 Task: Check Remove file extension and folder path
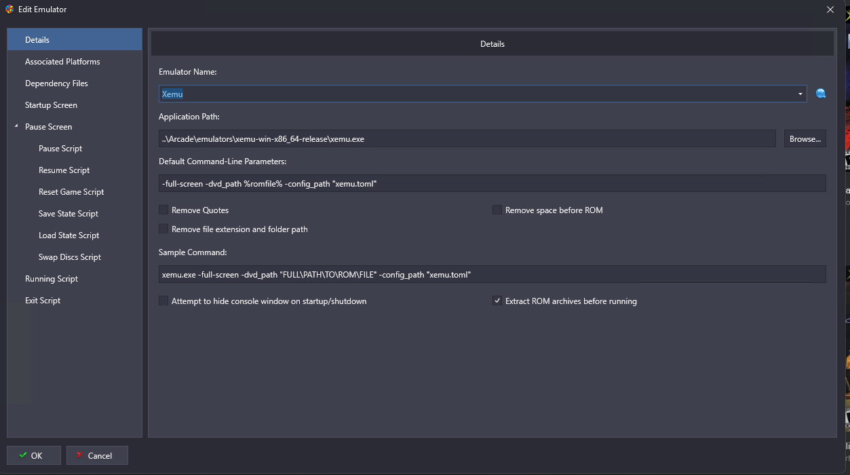point(163,229)
